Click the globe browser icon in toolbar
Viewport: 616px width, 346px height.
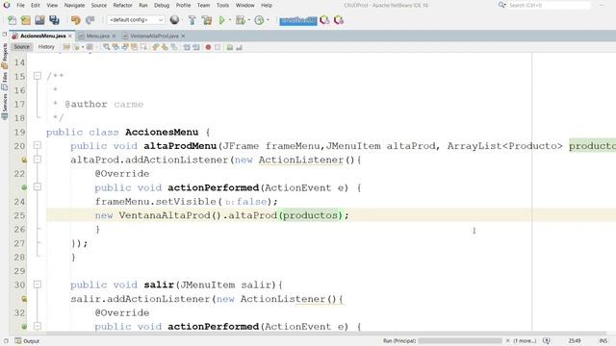pyautogui.click(x=174, y=20)
